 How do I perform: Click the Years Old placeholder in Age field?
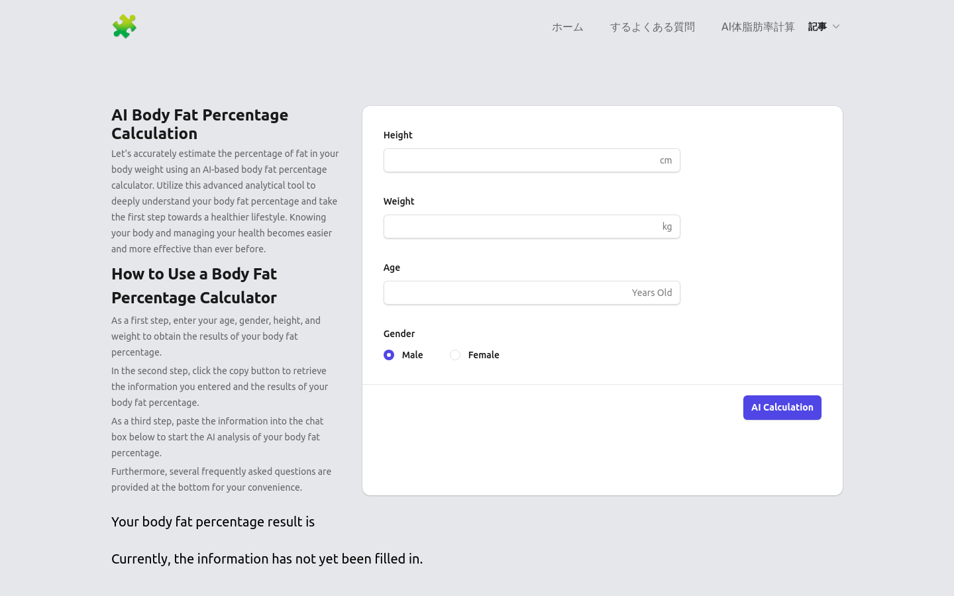(652, 293)
